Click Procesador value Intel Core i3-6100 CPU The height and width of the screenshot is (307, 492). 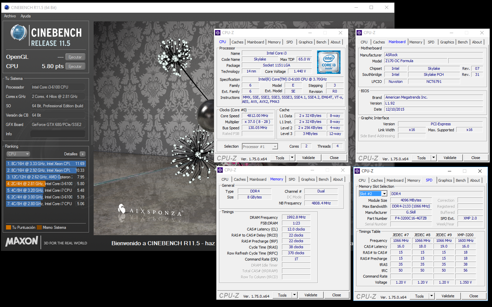(x=58, y=87)
